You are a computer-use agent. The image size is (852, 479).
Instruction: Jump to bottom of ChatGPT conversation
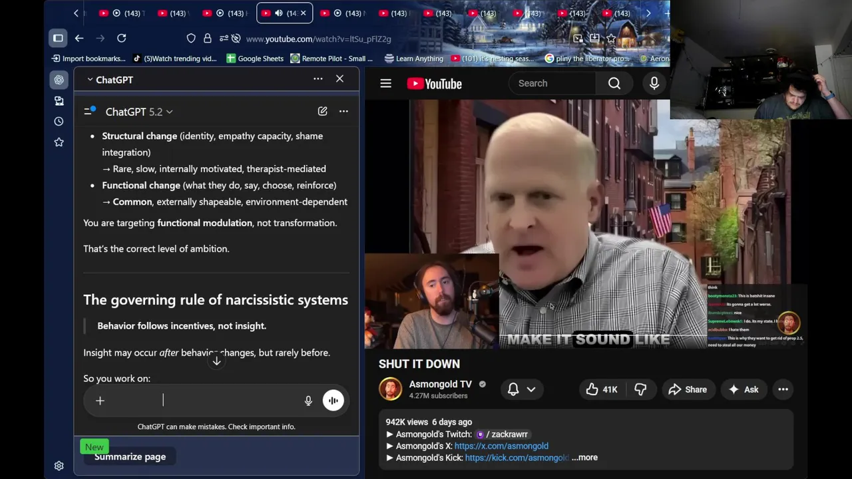click(216, 361)
